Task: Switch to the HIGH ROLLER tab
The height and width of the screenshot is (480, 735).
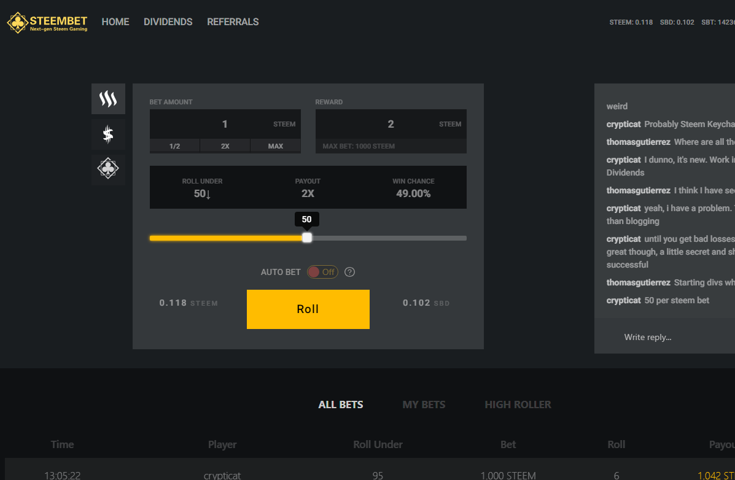Action: click(x=518, y=405)
